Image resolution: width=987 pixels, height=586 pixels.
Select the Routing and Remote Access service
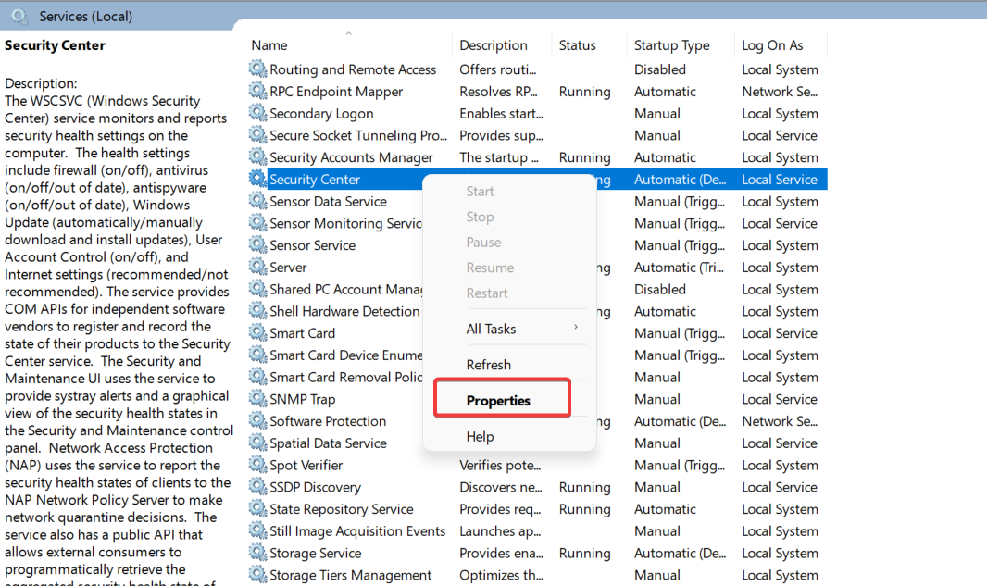tap(353, 69)
